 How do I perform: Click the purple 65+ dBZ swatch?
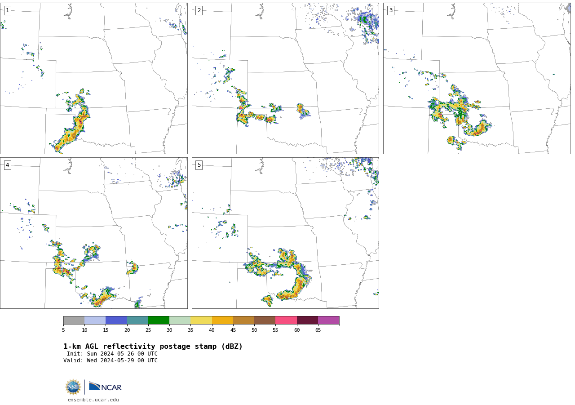[x=329, y=320]
